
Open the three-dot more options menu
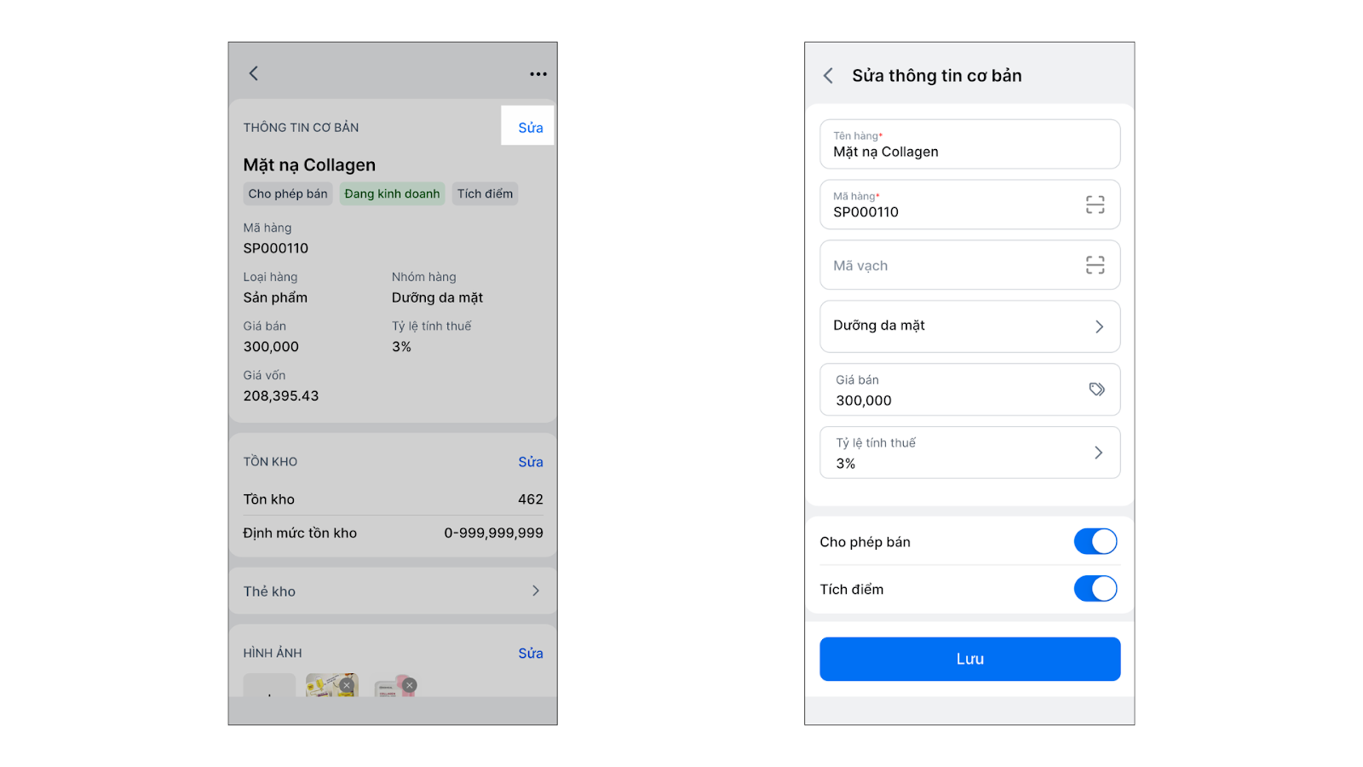(x=538, y=74)
